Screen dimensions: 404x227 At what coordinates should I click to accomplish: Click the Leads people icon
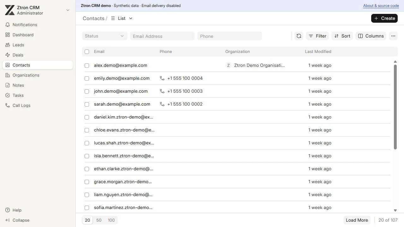[8, 45]
